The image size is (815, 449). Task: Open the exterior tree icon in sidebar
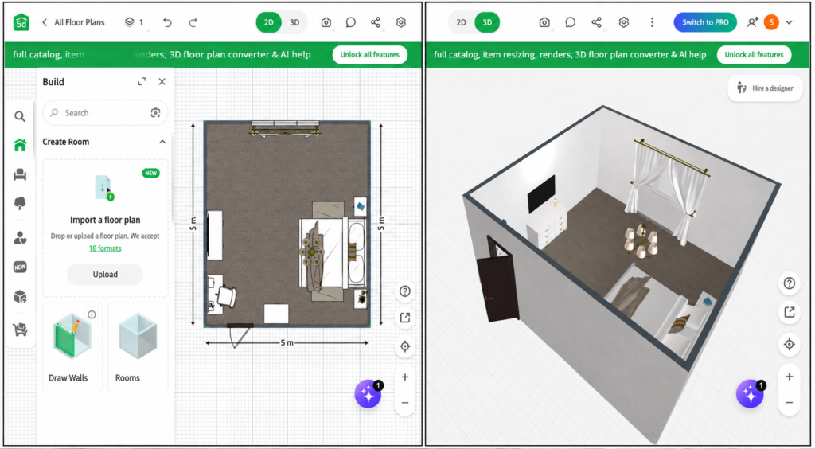point(20,203)
